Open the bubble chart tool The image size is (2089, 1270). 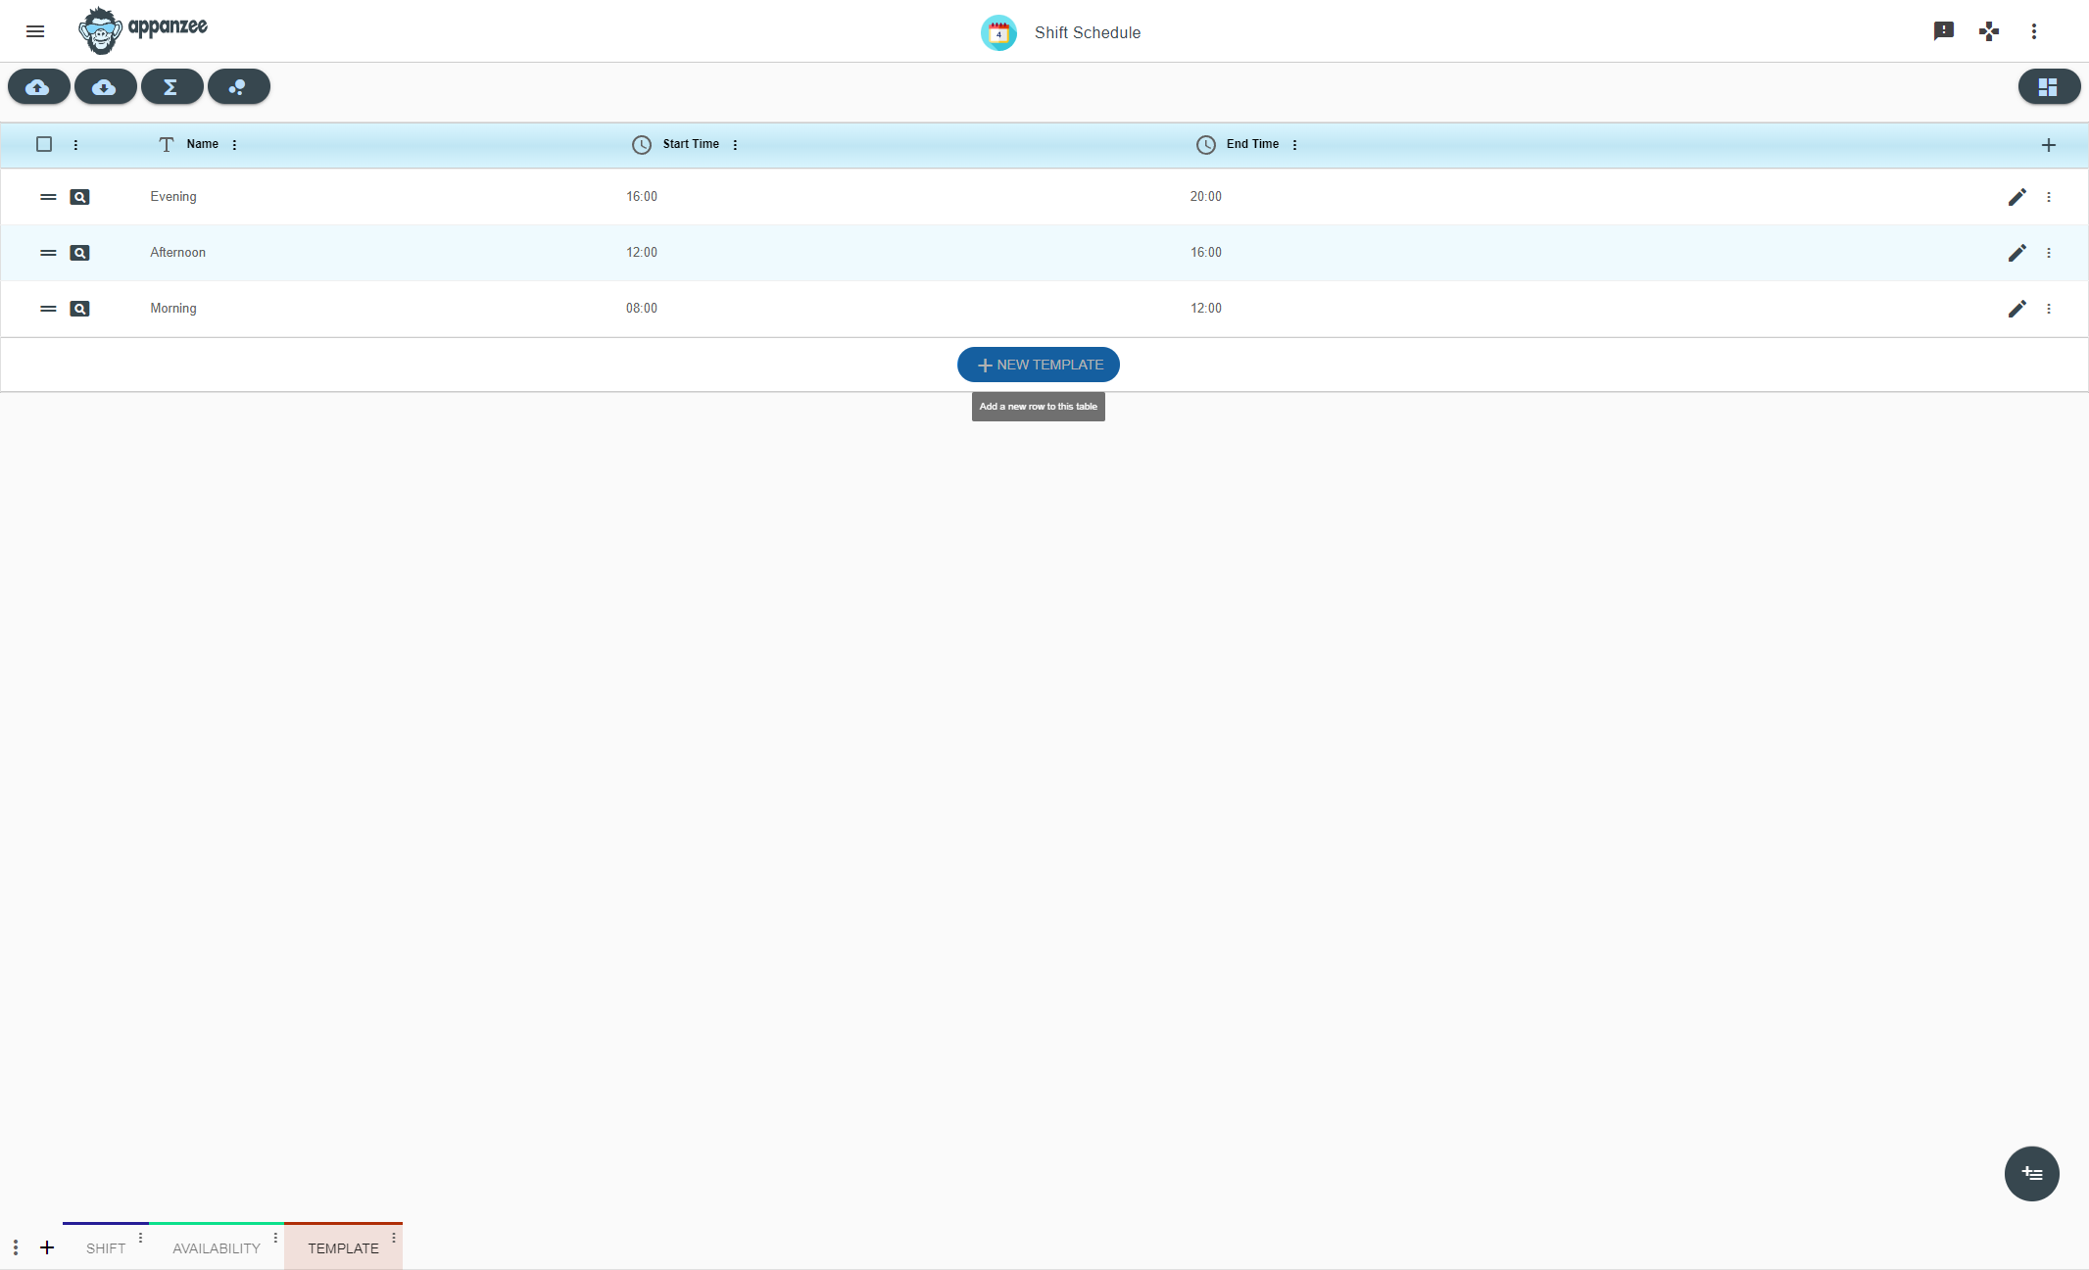pyautogui.click(x=238, y=87)
